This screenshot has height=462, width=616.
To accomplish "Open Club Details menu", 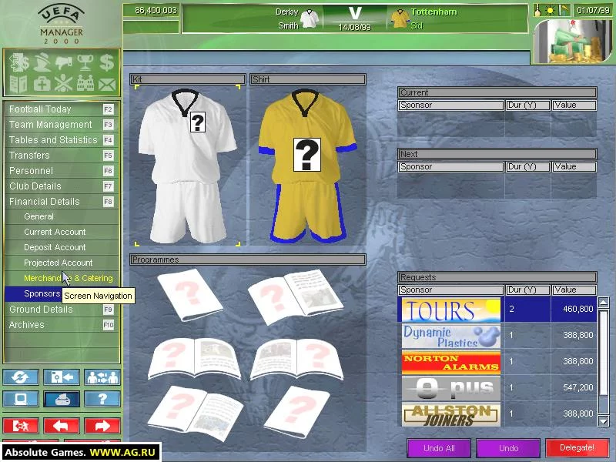I will tap(62, 186).
